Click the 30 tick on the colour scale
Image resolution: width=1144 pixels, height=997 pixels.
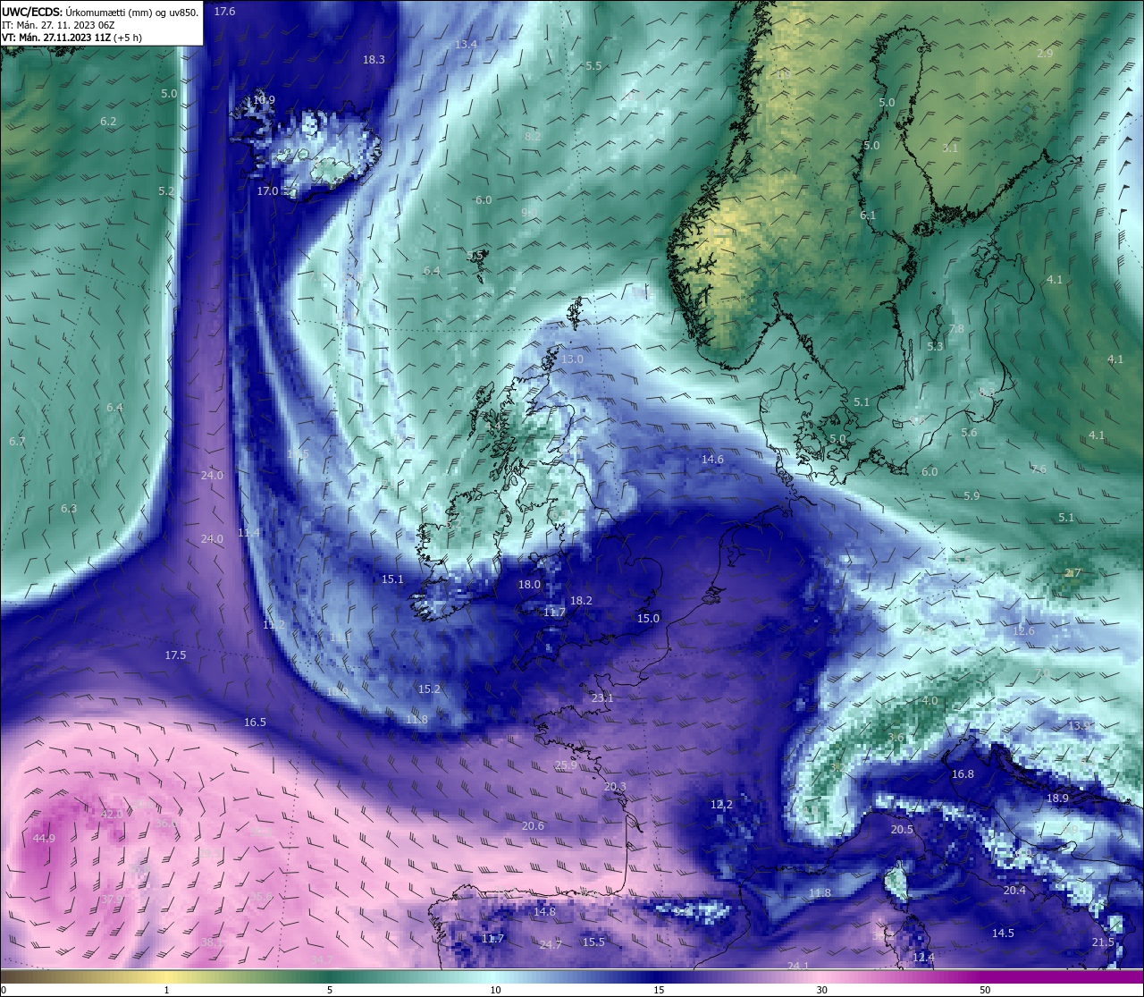click(x=821, y=990)
